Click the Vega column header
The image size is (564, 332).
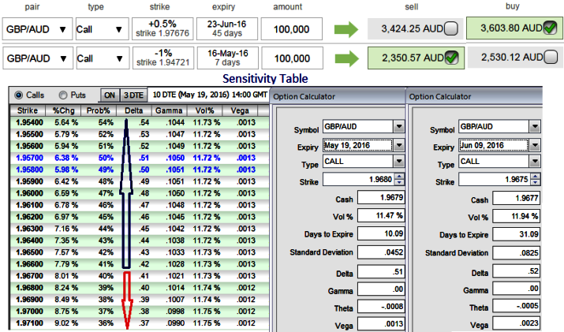click(x=241, y=111)
